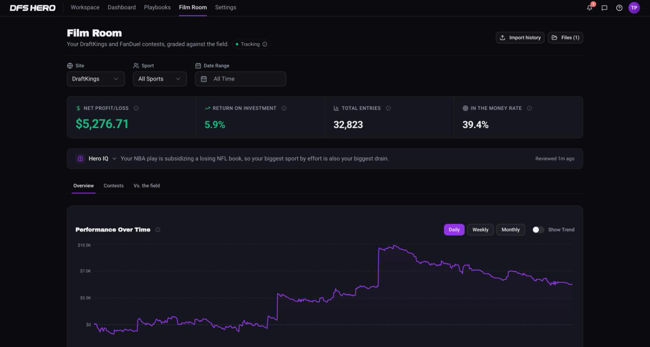The width and height of the screenshot is (650, 347).
Task: Open the chat messages icon
Action: tap(604, 8)
